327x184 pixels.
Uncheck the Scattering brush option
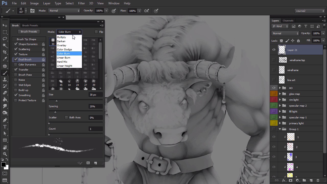(x=16, y=49)
